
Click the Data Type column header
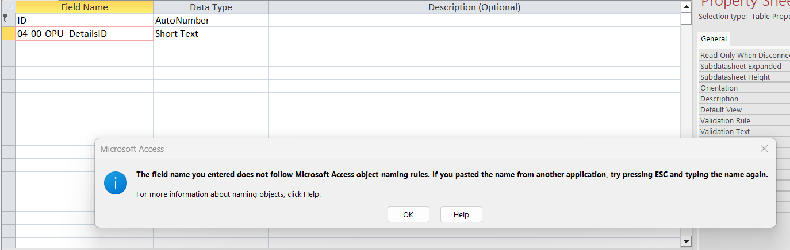pyautogui.click(x=210, y=7)
